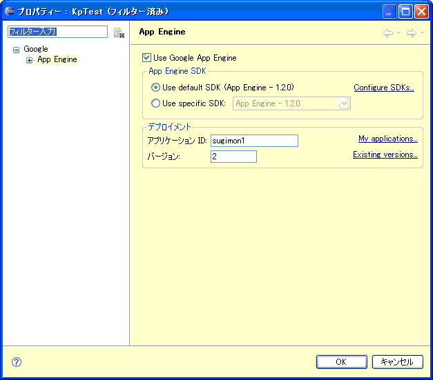Expand the App Engine tree node
Image resolution: width=433 pixels, height=380 pixels.
[x=29, y=60]
